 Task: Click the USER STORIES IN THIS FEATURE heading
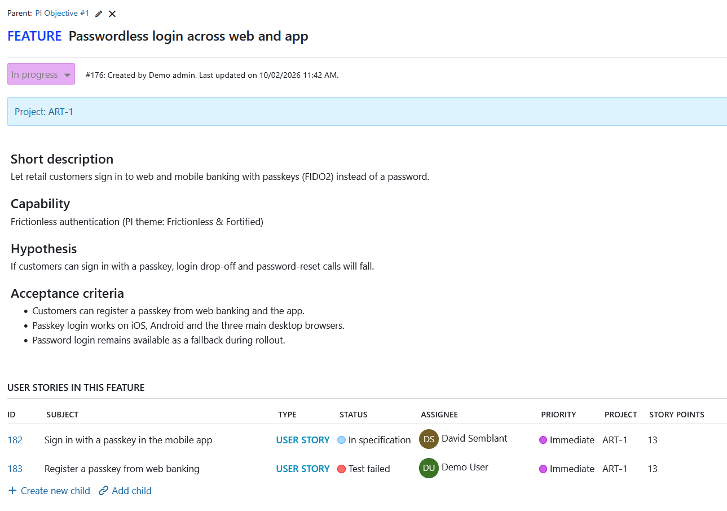click(x=76, y=387)
